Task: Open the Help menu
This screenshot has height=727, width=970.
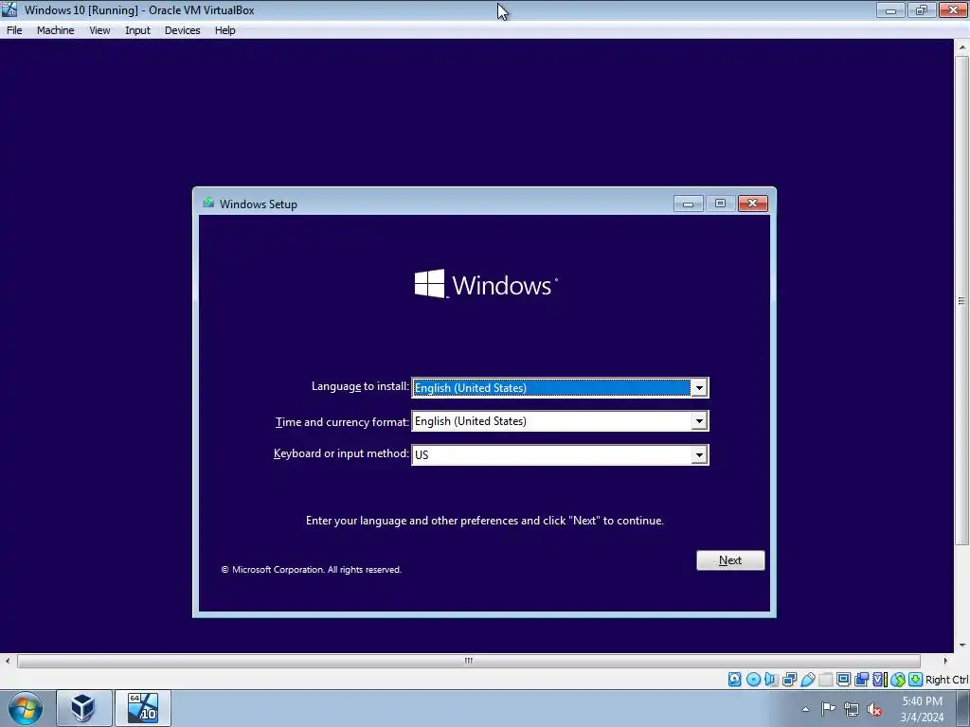Action: [225, 30]
